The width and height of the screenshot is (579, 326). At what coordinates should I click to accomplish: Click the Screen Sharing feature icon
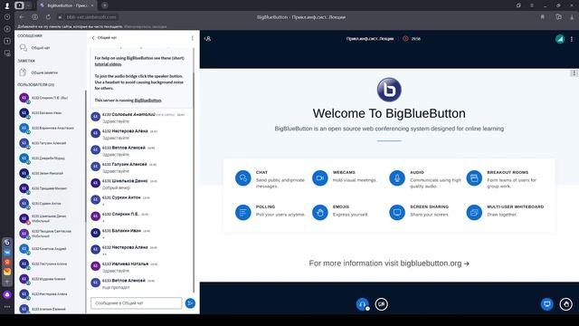(x=397, y=213)
